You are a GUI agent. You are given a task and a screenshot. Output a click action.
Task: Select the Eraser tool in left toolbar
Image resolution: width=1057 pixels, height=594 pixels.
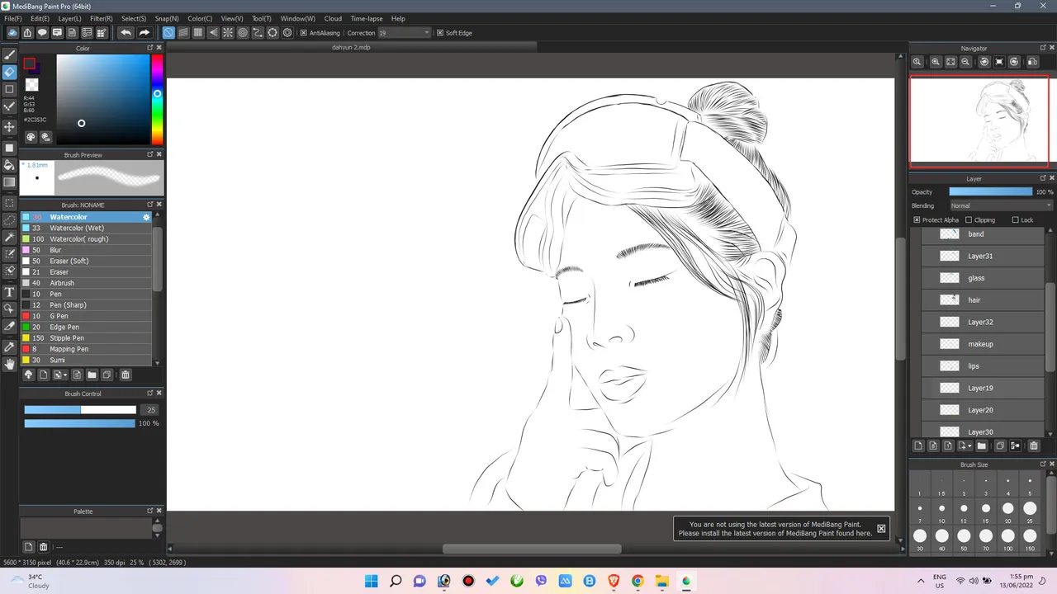pyautogui.click(x=10, y=72)
